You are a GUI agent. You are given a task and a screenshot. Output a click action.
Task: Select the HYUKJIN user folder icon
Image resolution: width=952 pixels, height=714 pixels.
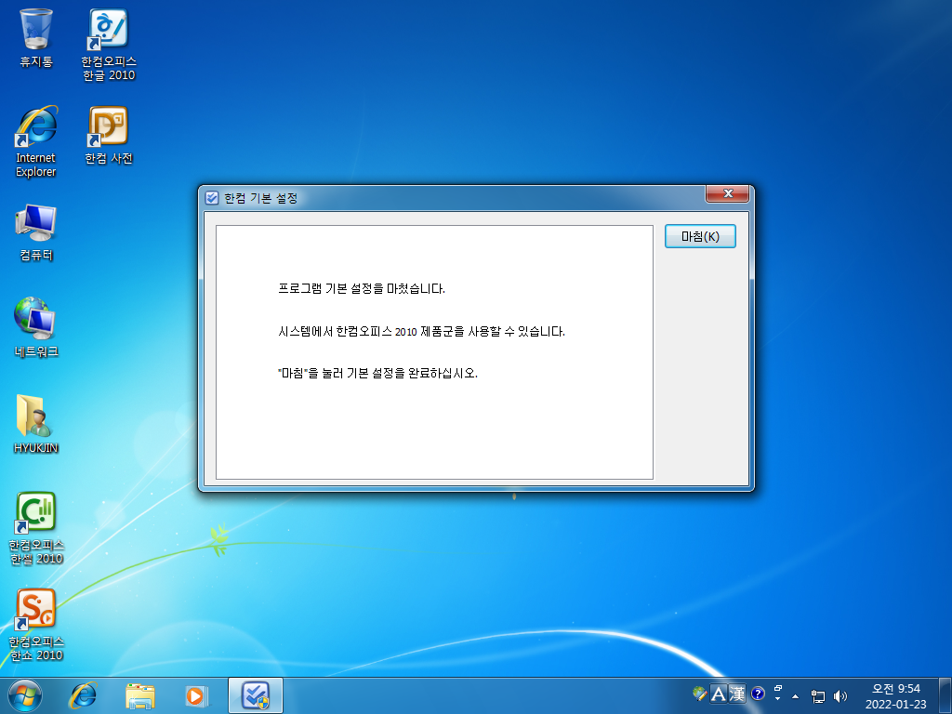[x=36, y=424]
